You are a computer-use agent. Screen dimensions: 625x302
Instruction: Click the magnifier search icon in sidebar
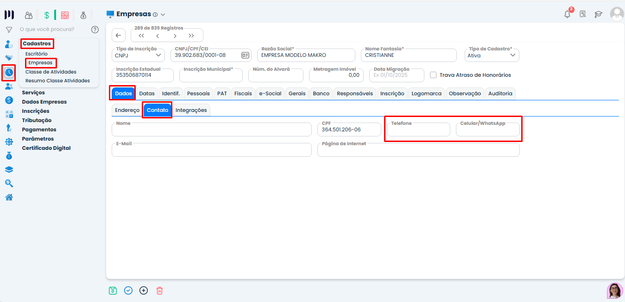coord(9,183)
